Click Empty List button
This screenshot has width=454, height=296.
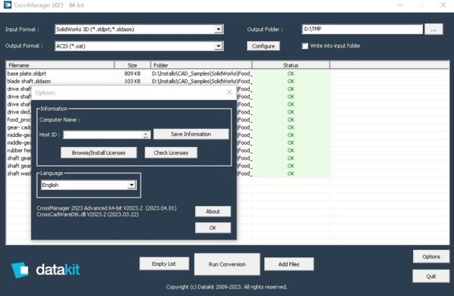pyautogui.click(x=164, y=264)
